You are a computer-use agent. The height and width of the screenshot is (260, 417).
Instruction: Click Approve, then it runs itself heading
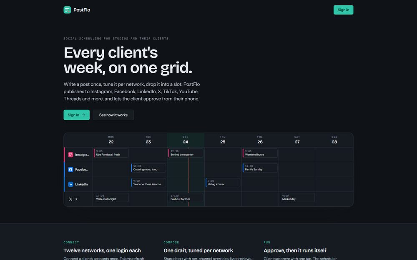tap(295, 250)
